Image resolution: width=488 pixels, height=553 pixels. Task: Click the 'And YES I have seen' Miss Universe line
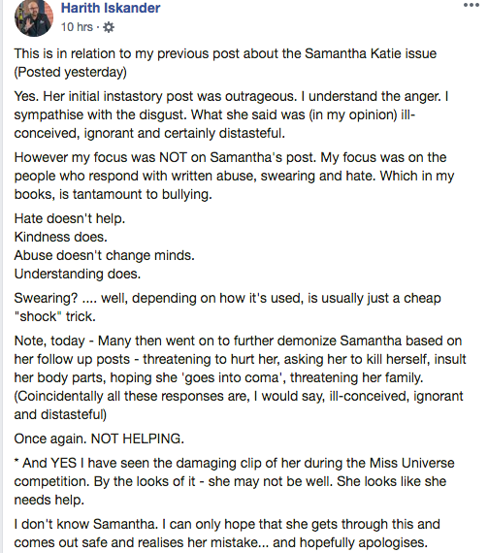tap(234, 463)
